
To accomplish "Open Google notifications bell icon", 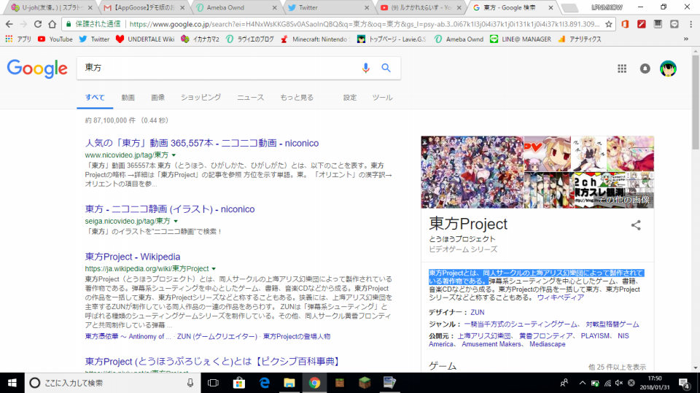I will (x=645, y=69).
